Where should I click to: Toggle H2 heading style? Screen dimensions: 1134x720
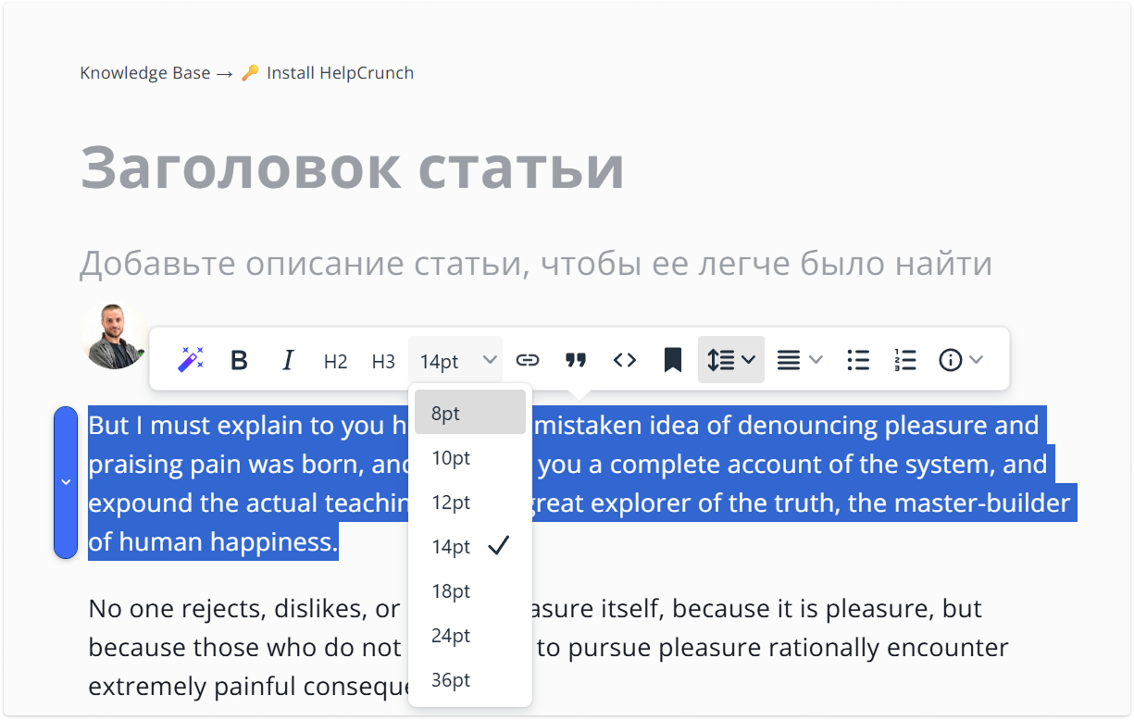pyautogui.click(x=335, y=361)
